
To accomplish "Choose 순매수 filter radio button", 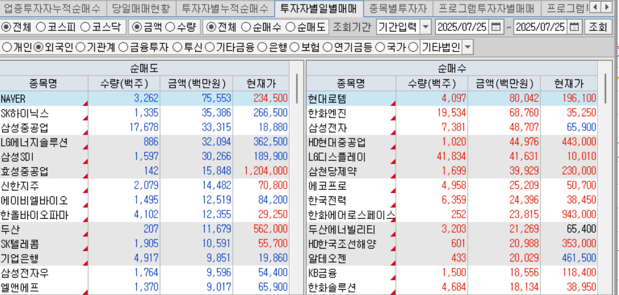I will point(246,27).
